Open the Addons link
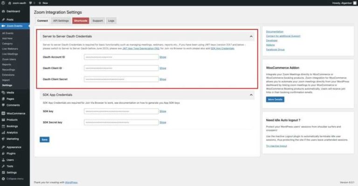The width and height of the screenshot is (358, 186). (x=270, y=45)
